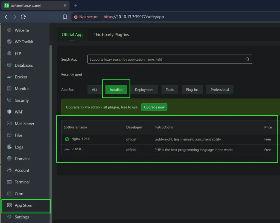Open the Security shield icon
280x223 pixels.
(9, 100)
